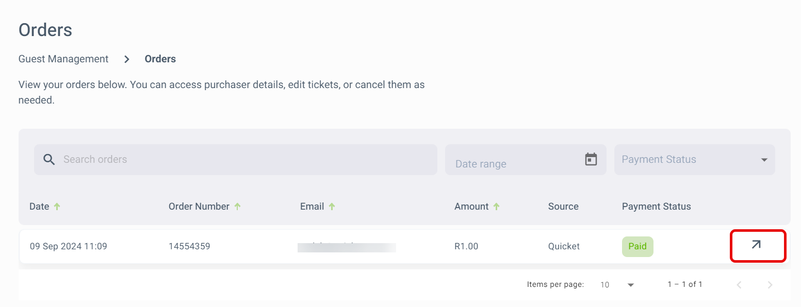
Task: Click the Search orders field
Action: tap(236, 160)
